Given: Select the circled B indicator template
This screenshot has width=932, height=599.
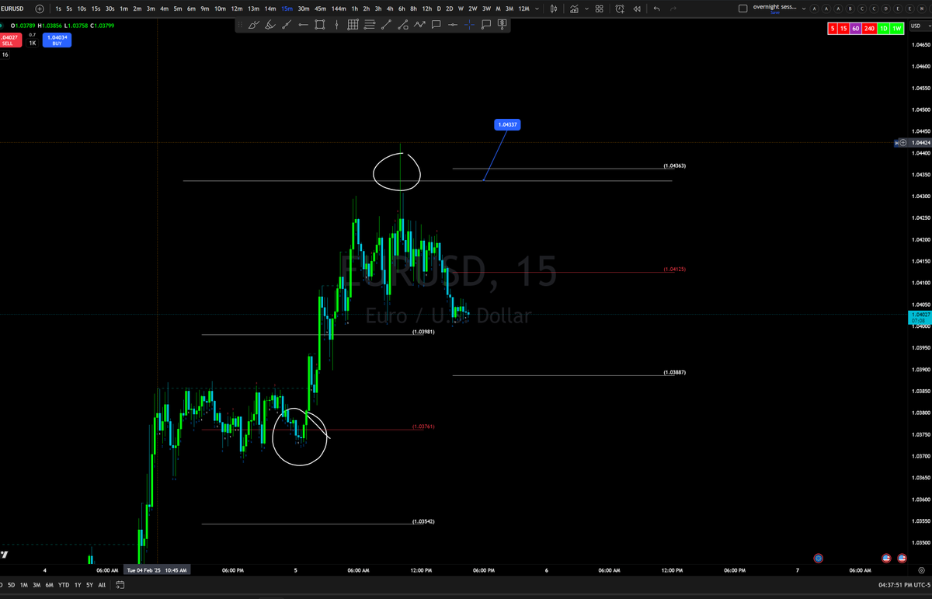Looking at the screenshot, I should pos(850,9).
